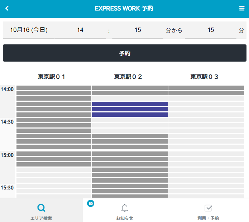This screenshot has height=222, width=249.
Task: Open the hamburger menu icon
Action: click(x=242, y=9)
